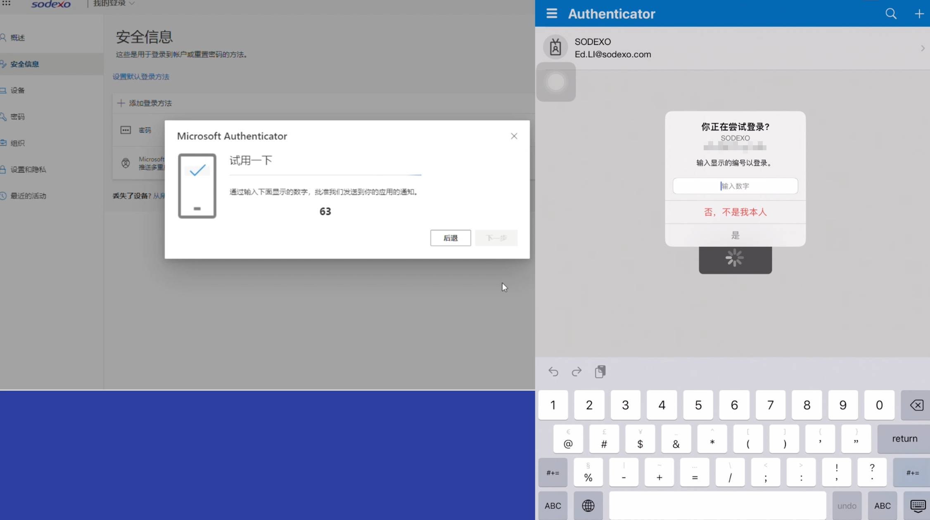
Task: Open 设备 devices in sidebar
Action: pos(17,90)
